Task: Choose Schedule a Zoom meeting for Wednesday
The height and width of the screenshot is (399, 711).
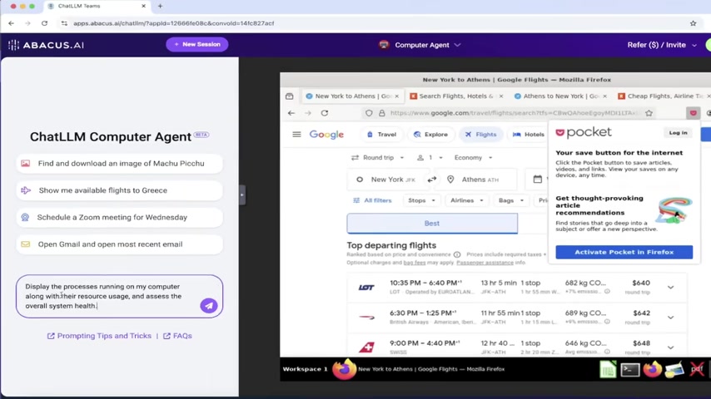Action: tap(119, 218)
